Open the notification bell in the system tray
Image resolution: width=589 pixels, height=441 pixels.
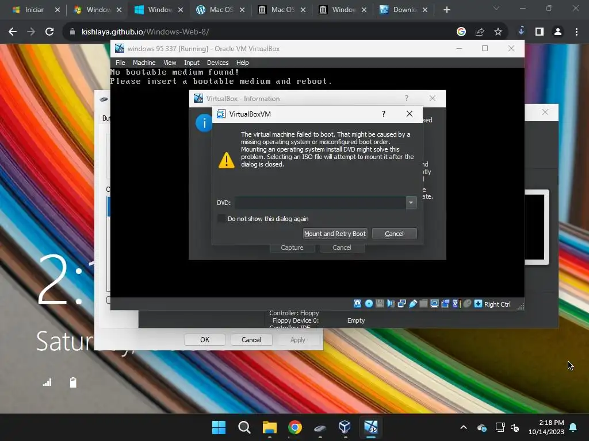573,427
